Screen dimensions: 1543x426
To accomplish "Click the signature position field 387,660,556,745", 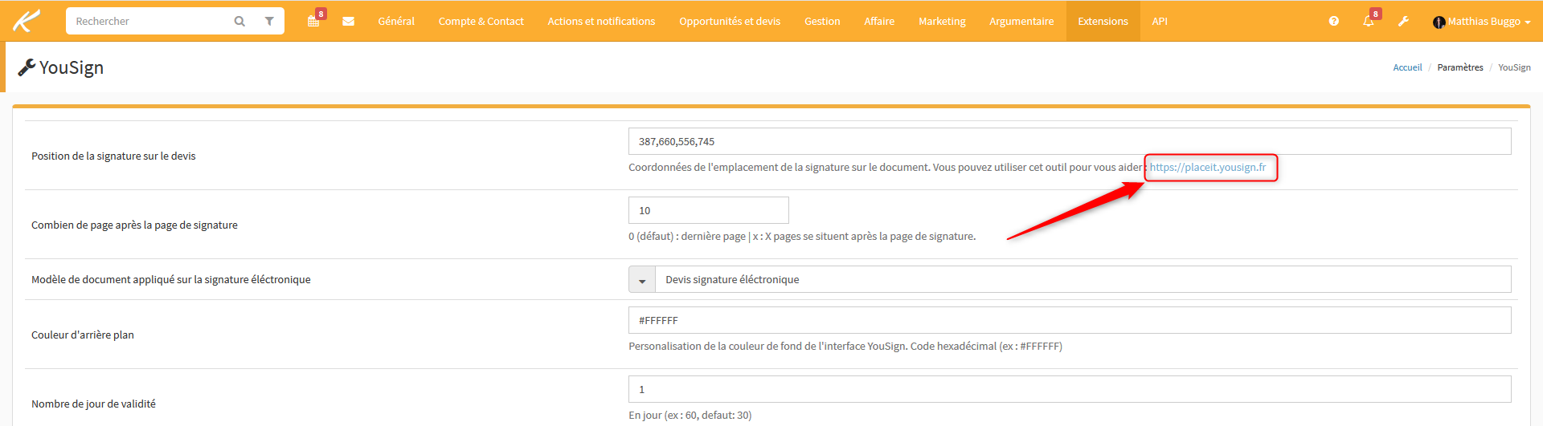I will (1070, 141).
